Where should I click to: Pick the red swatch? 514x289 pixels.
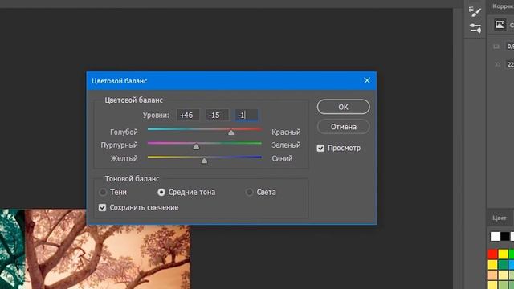[492, 254]
